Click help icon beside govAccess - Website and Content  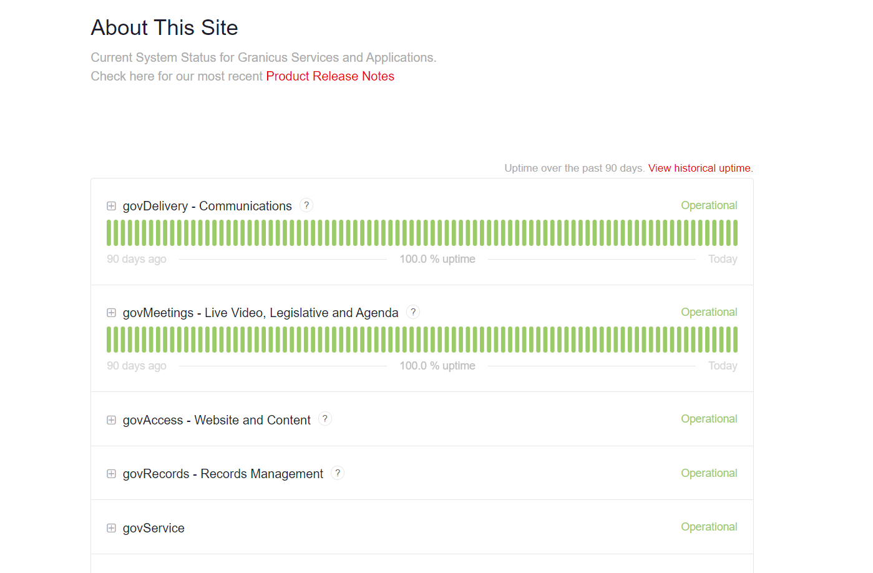click(x=325, y=419)
